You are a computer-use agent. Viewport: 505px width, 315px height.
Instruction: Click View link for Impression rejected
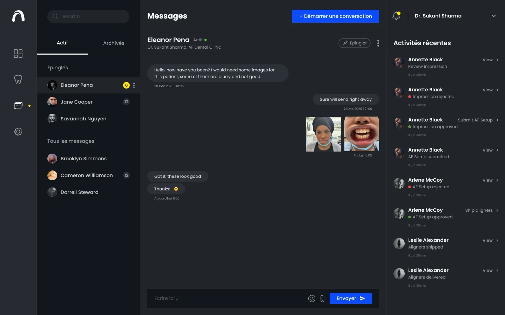click(x=487, y=90)
